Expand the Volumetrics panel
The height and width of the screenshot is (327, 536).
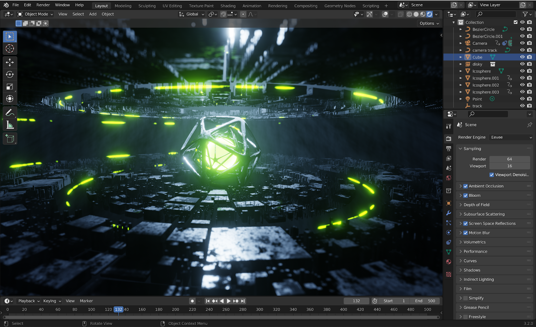474,242
